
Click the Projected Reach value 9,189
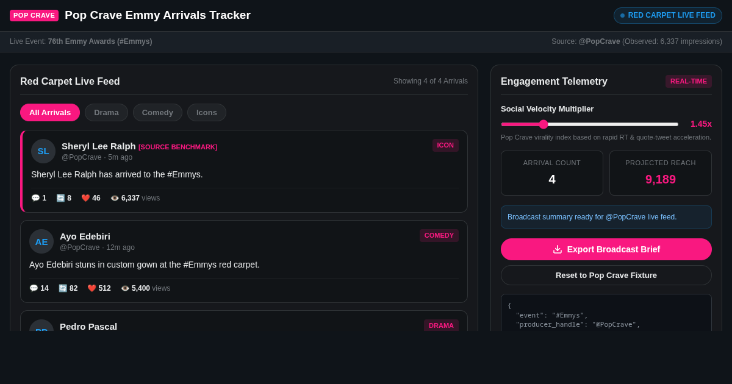pos(661,179)
